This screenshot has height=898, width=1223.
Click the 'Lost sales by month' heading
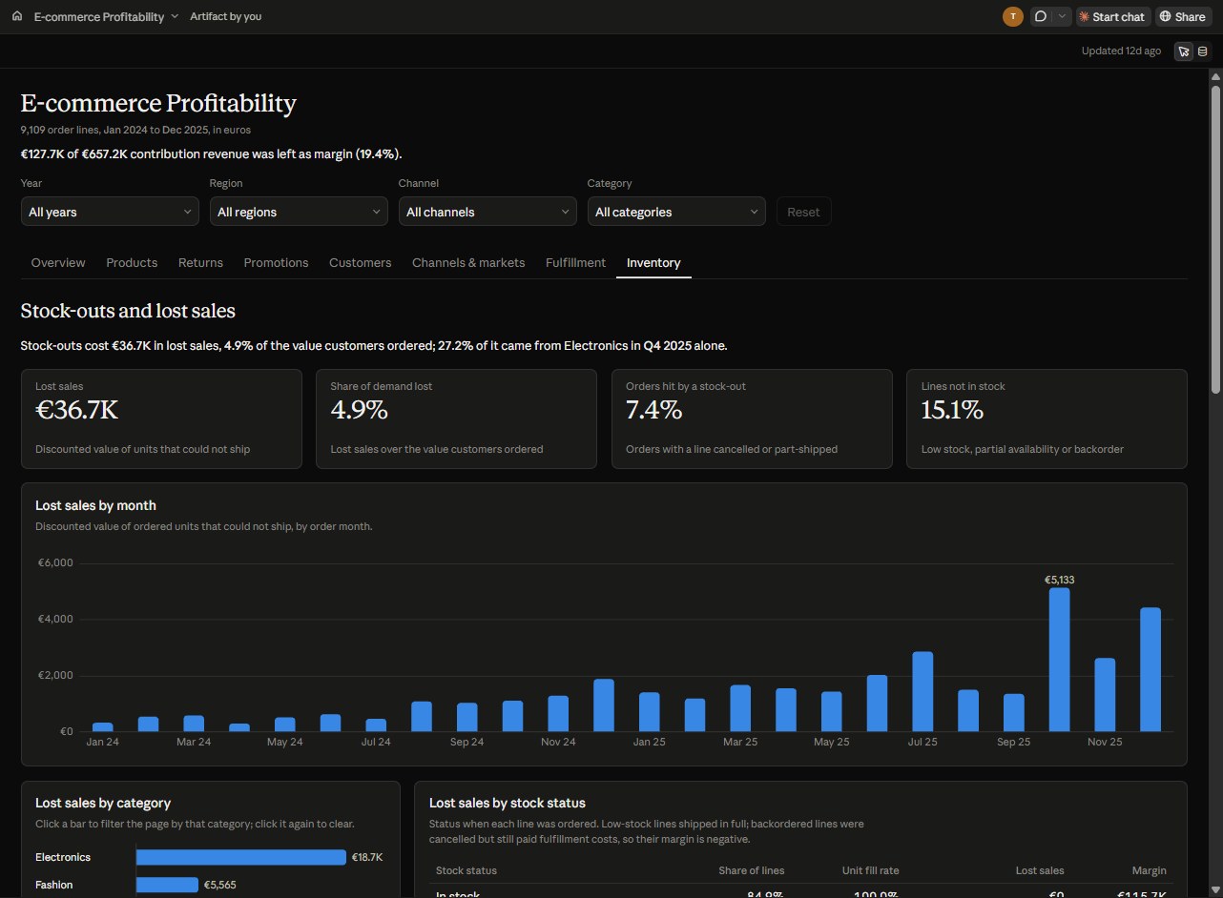tap(95, 505)
